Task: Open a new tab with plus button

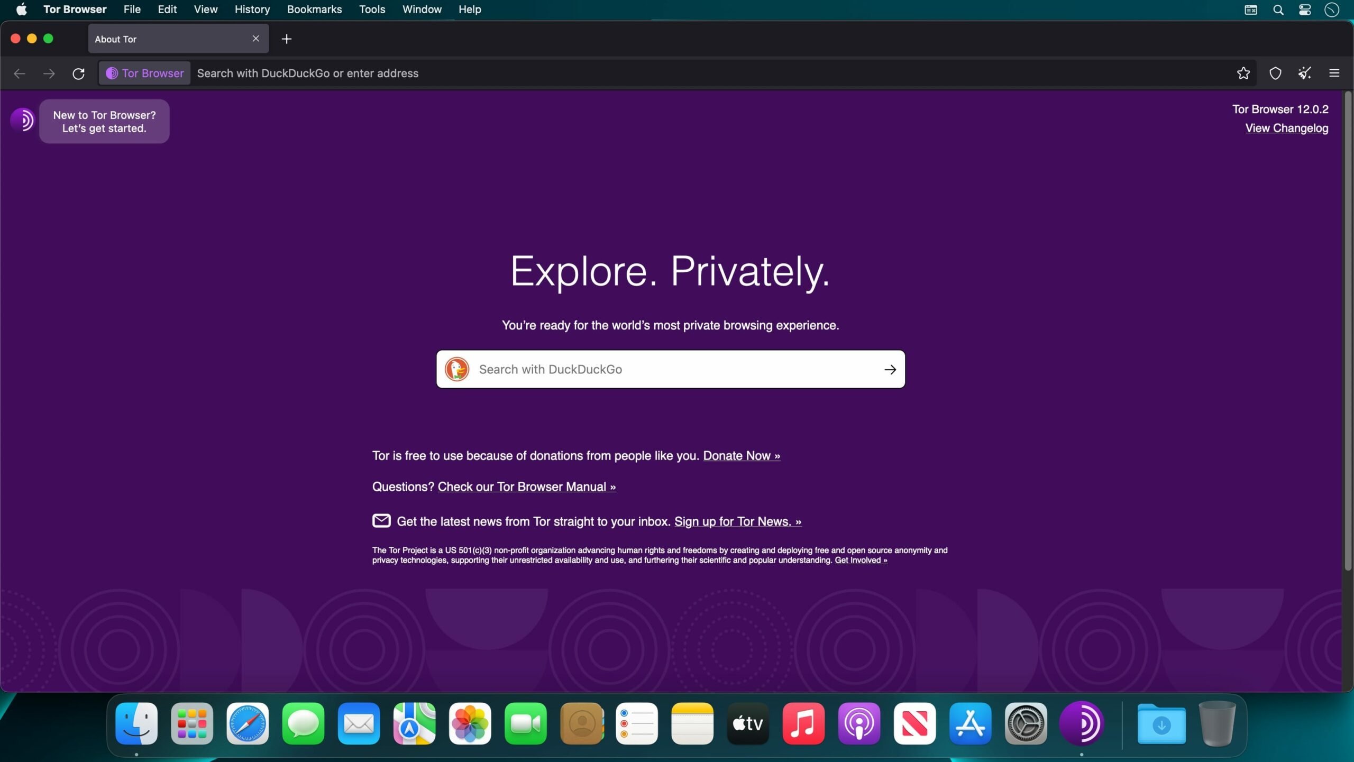Action: 287,39
